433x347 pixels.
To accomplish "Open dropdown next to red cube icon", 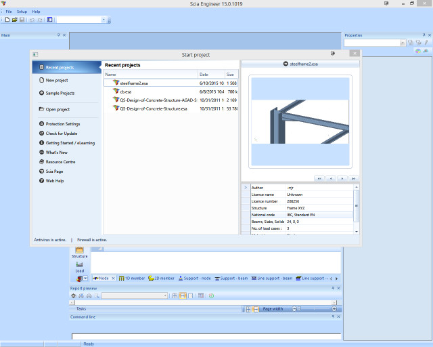I will pyautogui.click(x=86, y=278).
